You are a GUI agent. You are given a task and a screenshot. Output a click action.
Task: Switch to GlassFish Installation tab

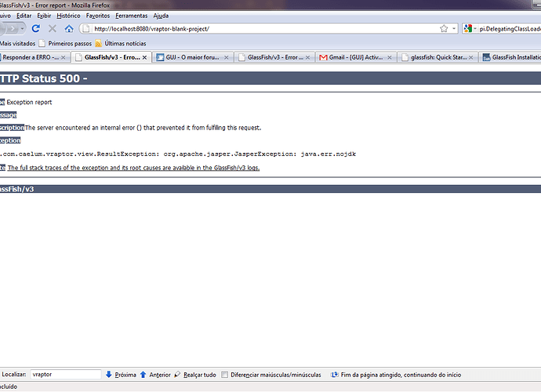[510, 57]
